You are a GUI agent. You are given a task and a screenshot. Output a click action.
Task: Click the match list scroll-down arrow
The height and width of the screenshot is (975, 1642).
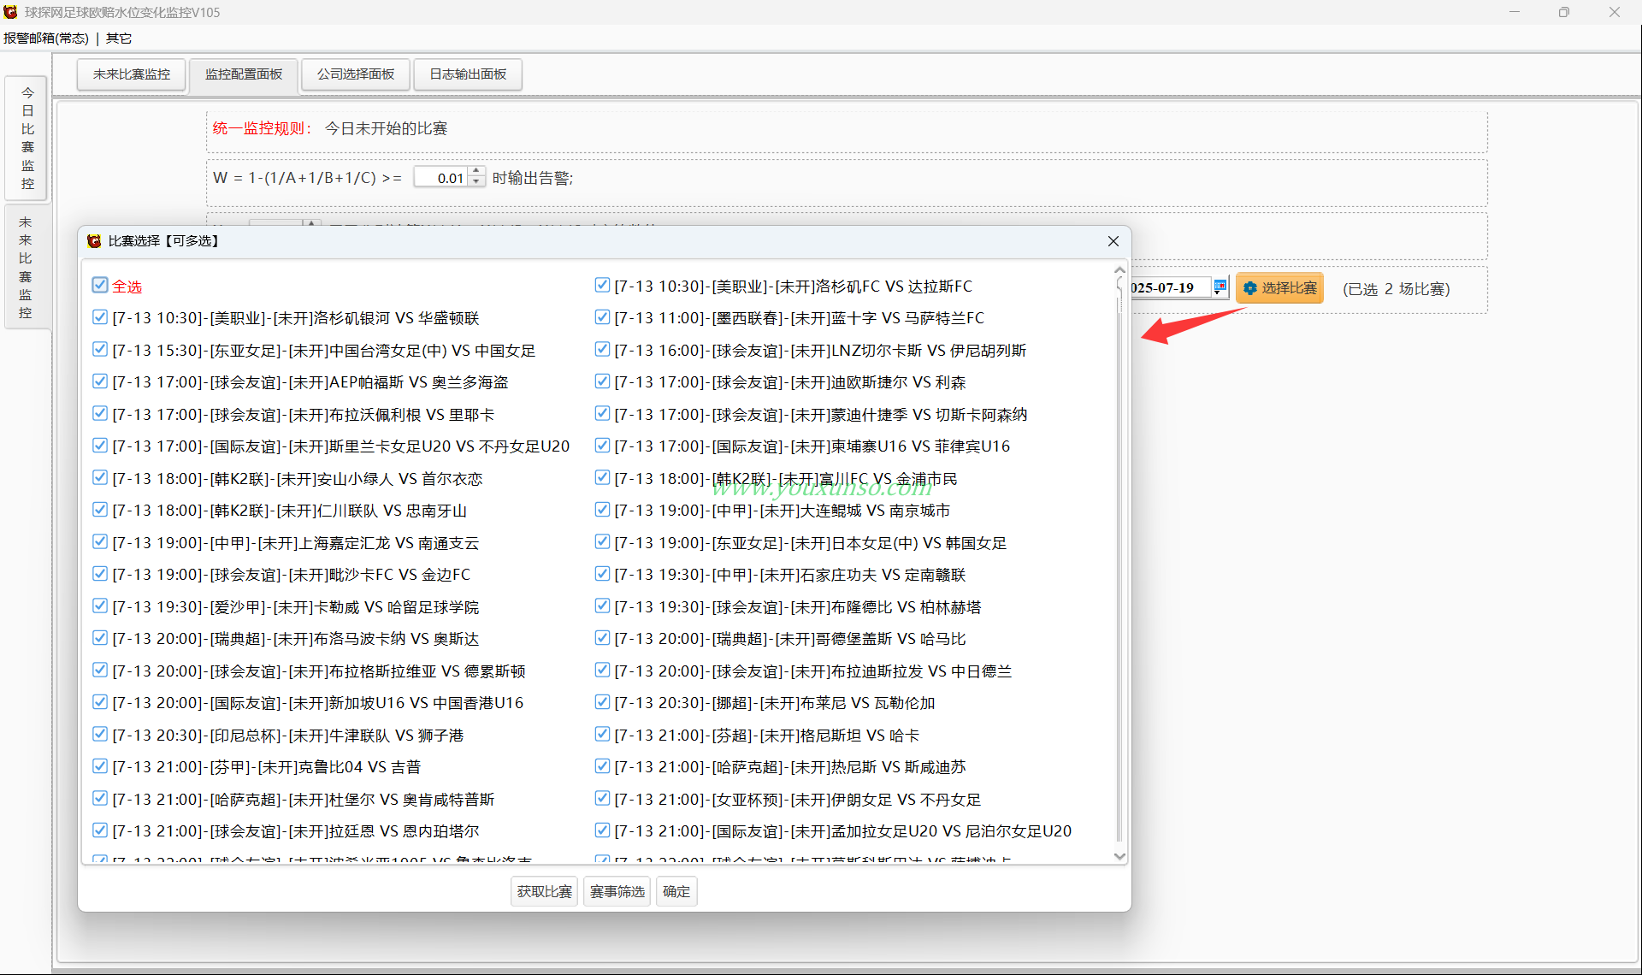(x=1119, y=856)
